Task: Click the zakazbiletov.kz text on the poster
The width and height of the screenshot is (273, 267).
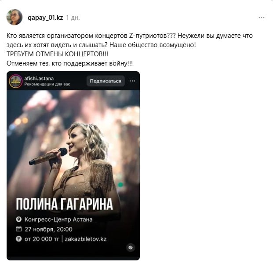Action: (x=85, y=239)
